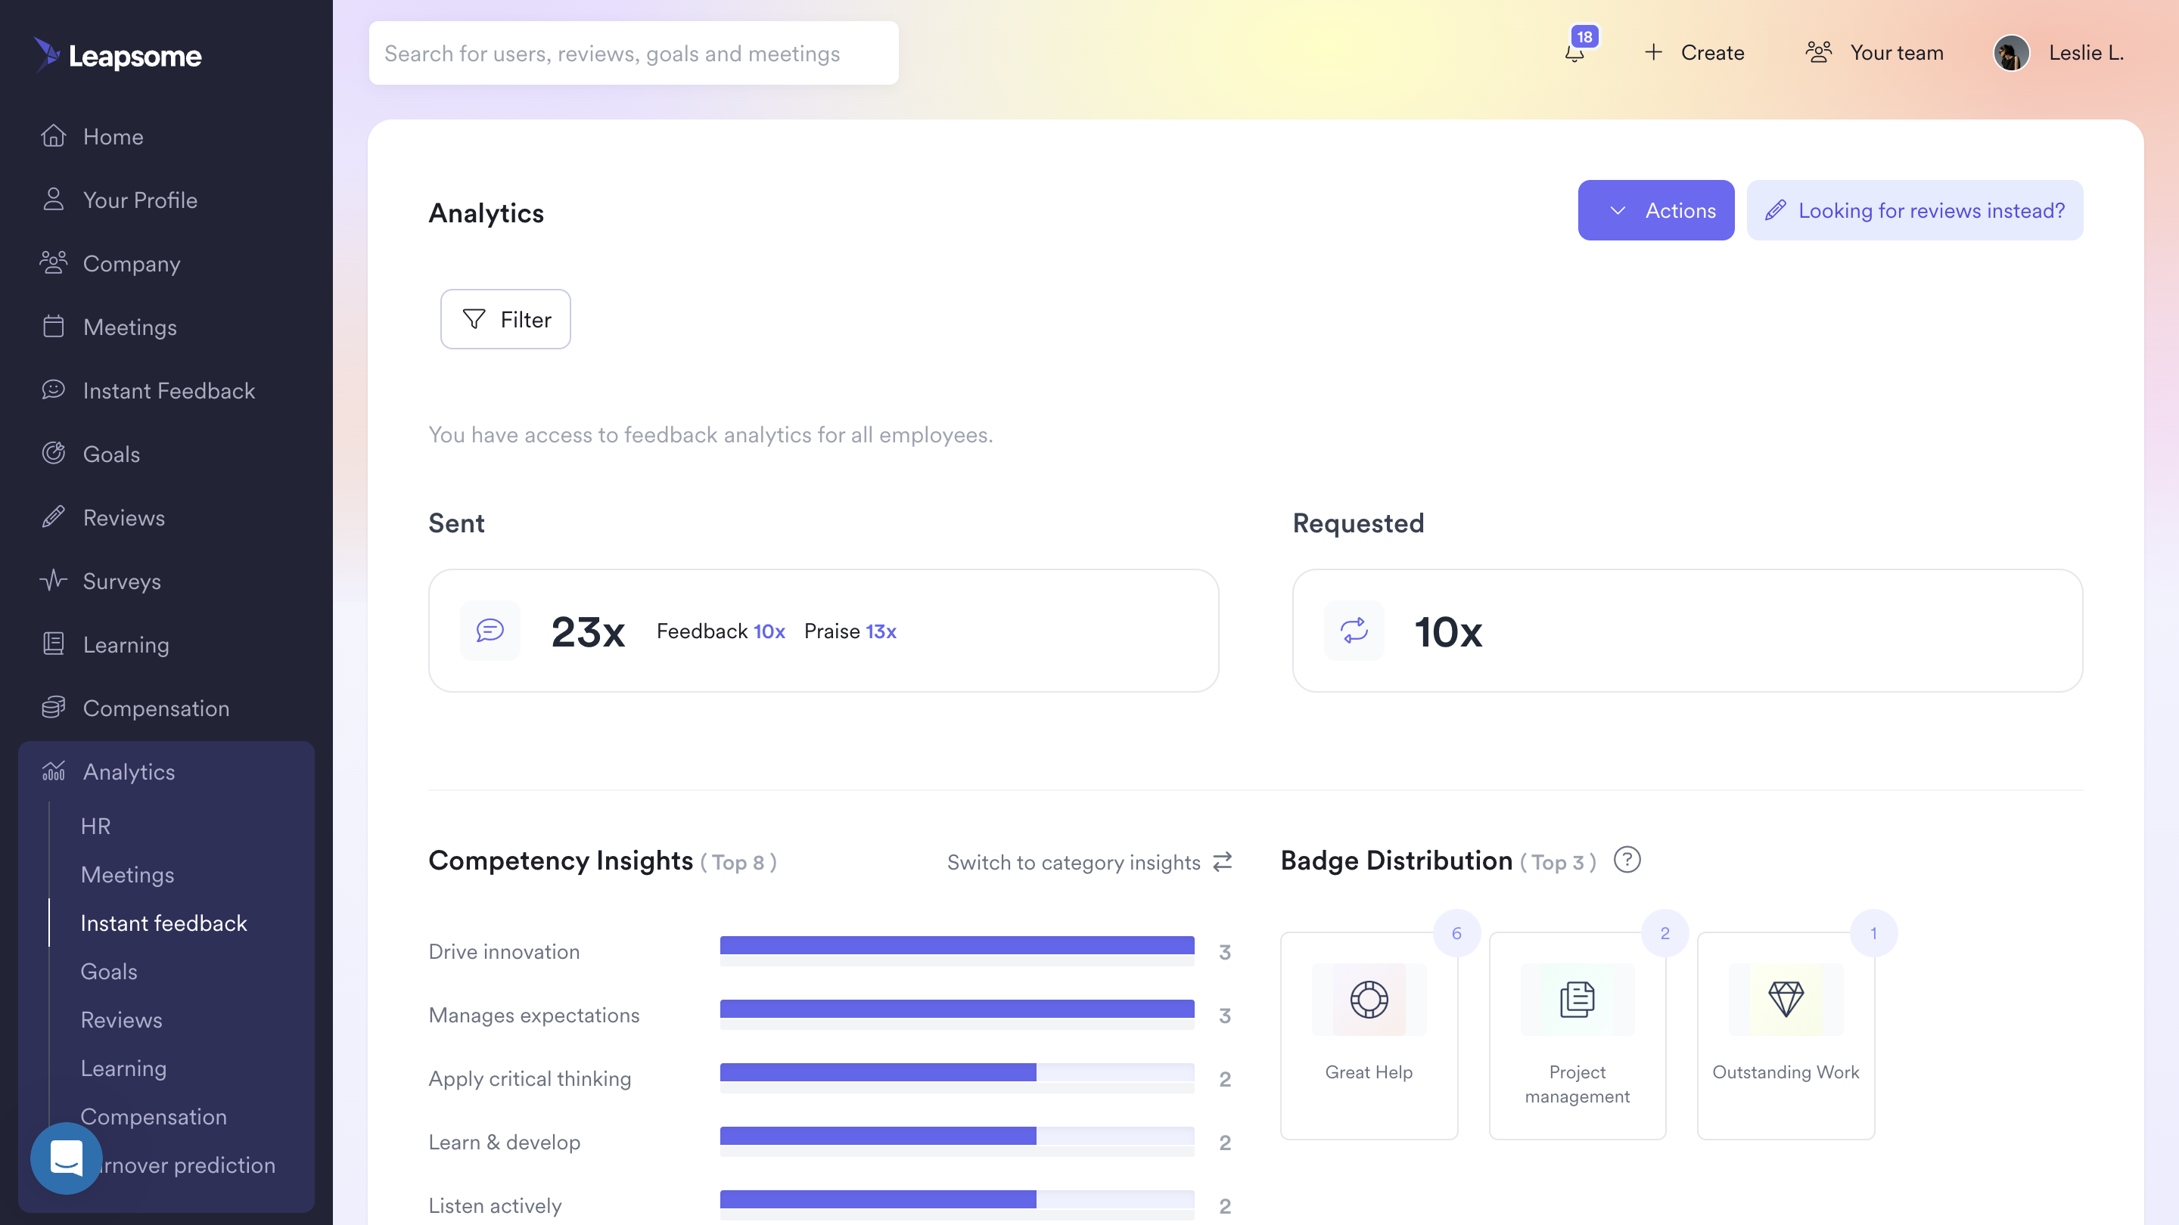Click the Great Help badge icon
Screen dimensions: 2179x1225
(1369, 999)
